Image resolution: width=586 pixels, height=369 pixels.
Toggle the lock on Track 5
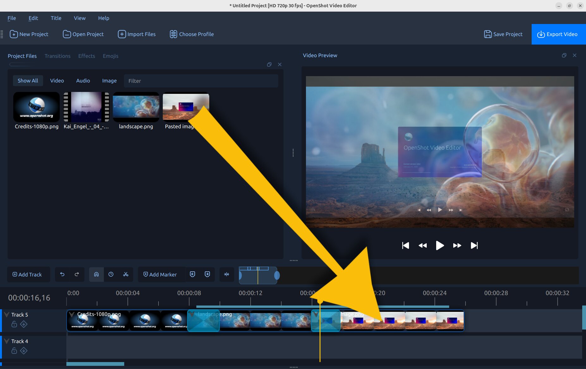point(14,324)
